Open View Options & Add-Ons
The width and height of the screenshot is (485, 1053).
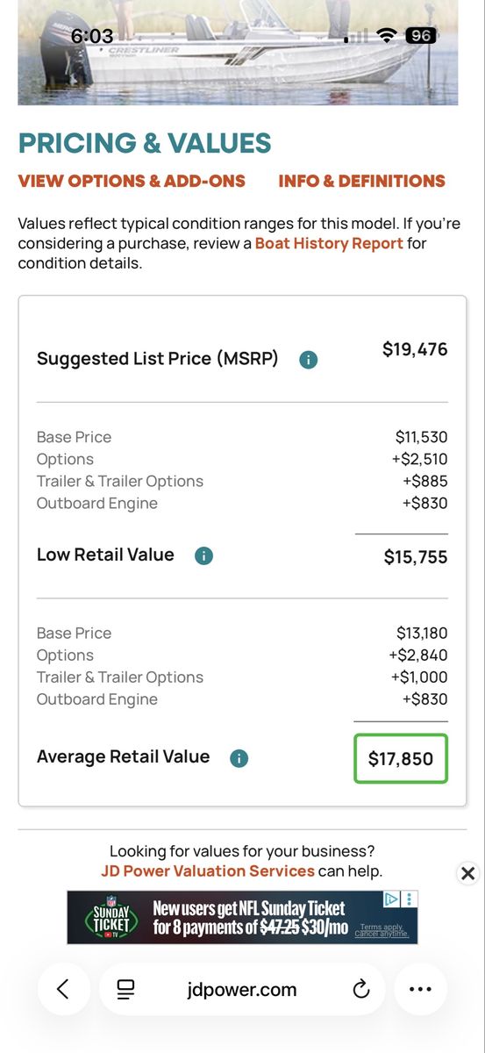(132, 182)
